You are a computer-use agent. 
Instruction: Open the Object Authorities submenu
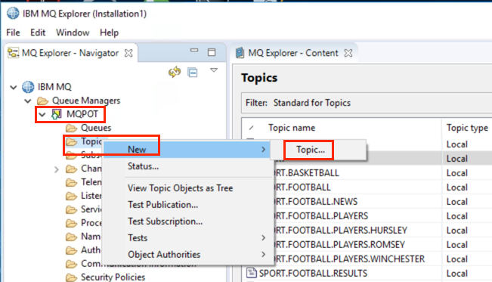[187, 255]
